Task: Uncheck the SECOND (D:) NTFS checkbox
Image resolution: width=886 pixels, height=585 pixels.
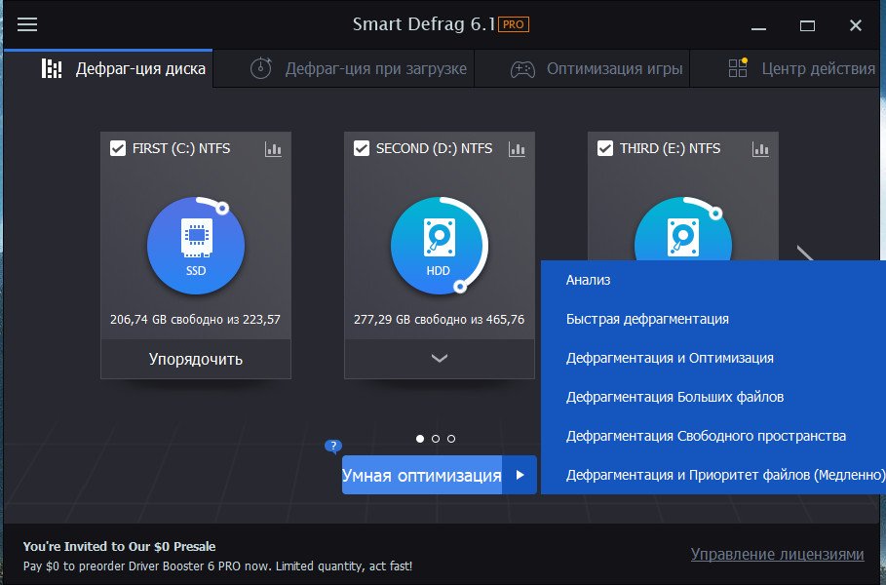Action: coord(362,148)
